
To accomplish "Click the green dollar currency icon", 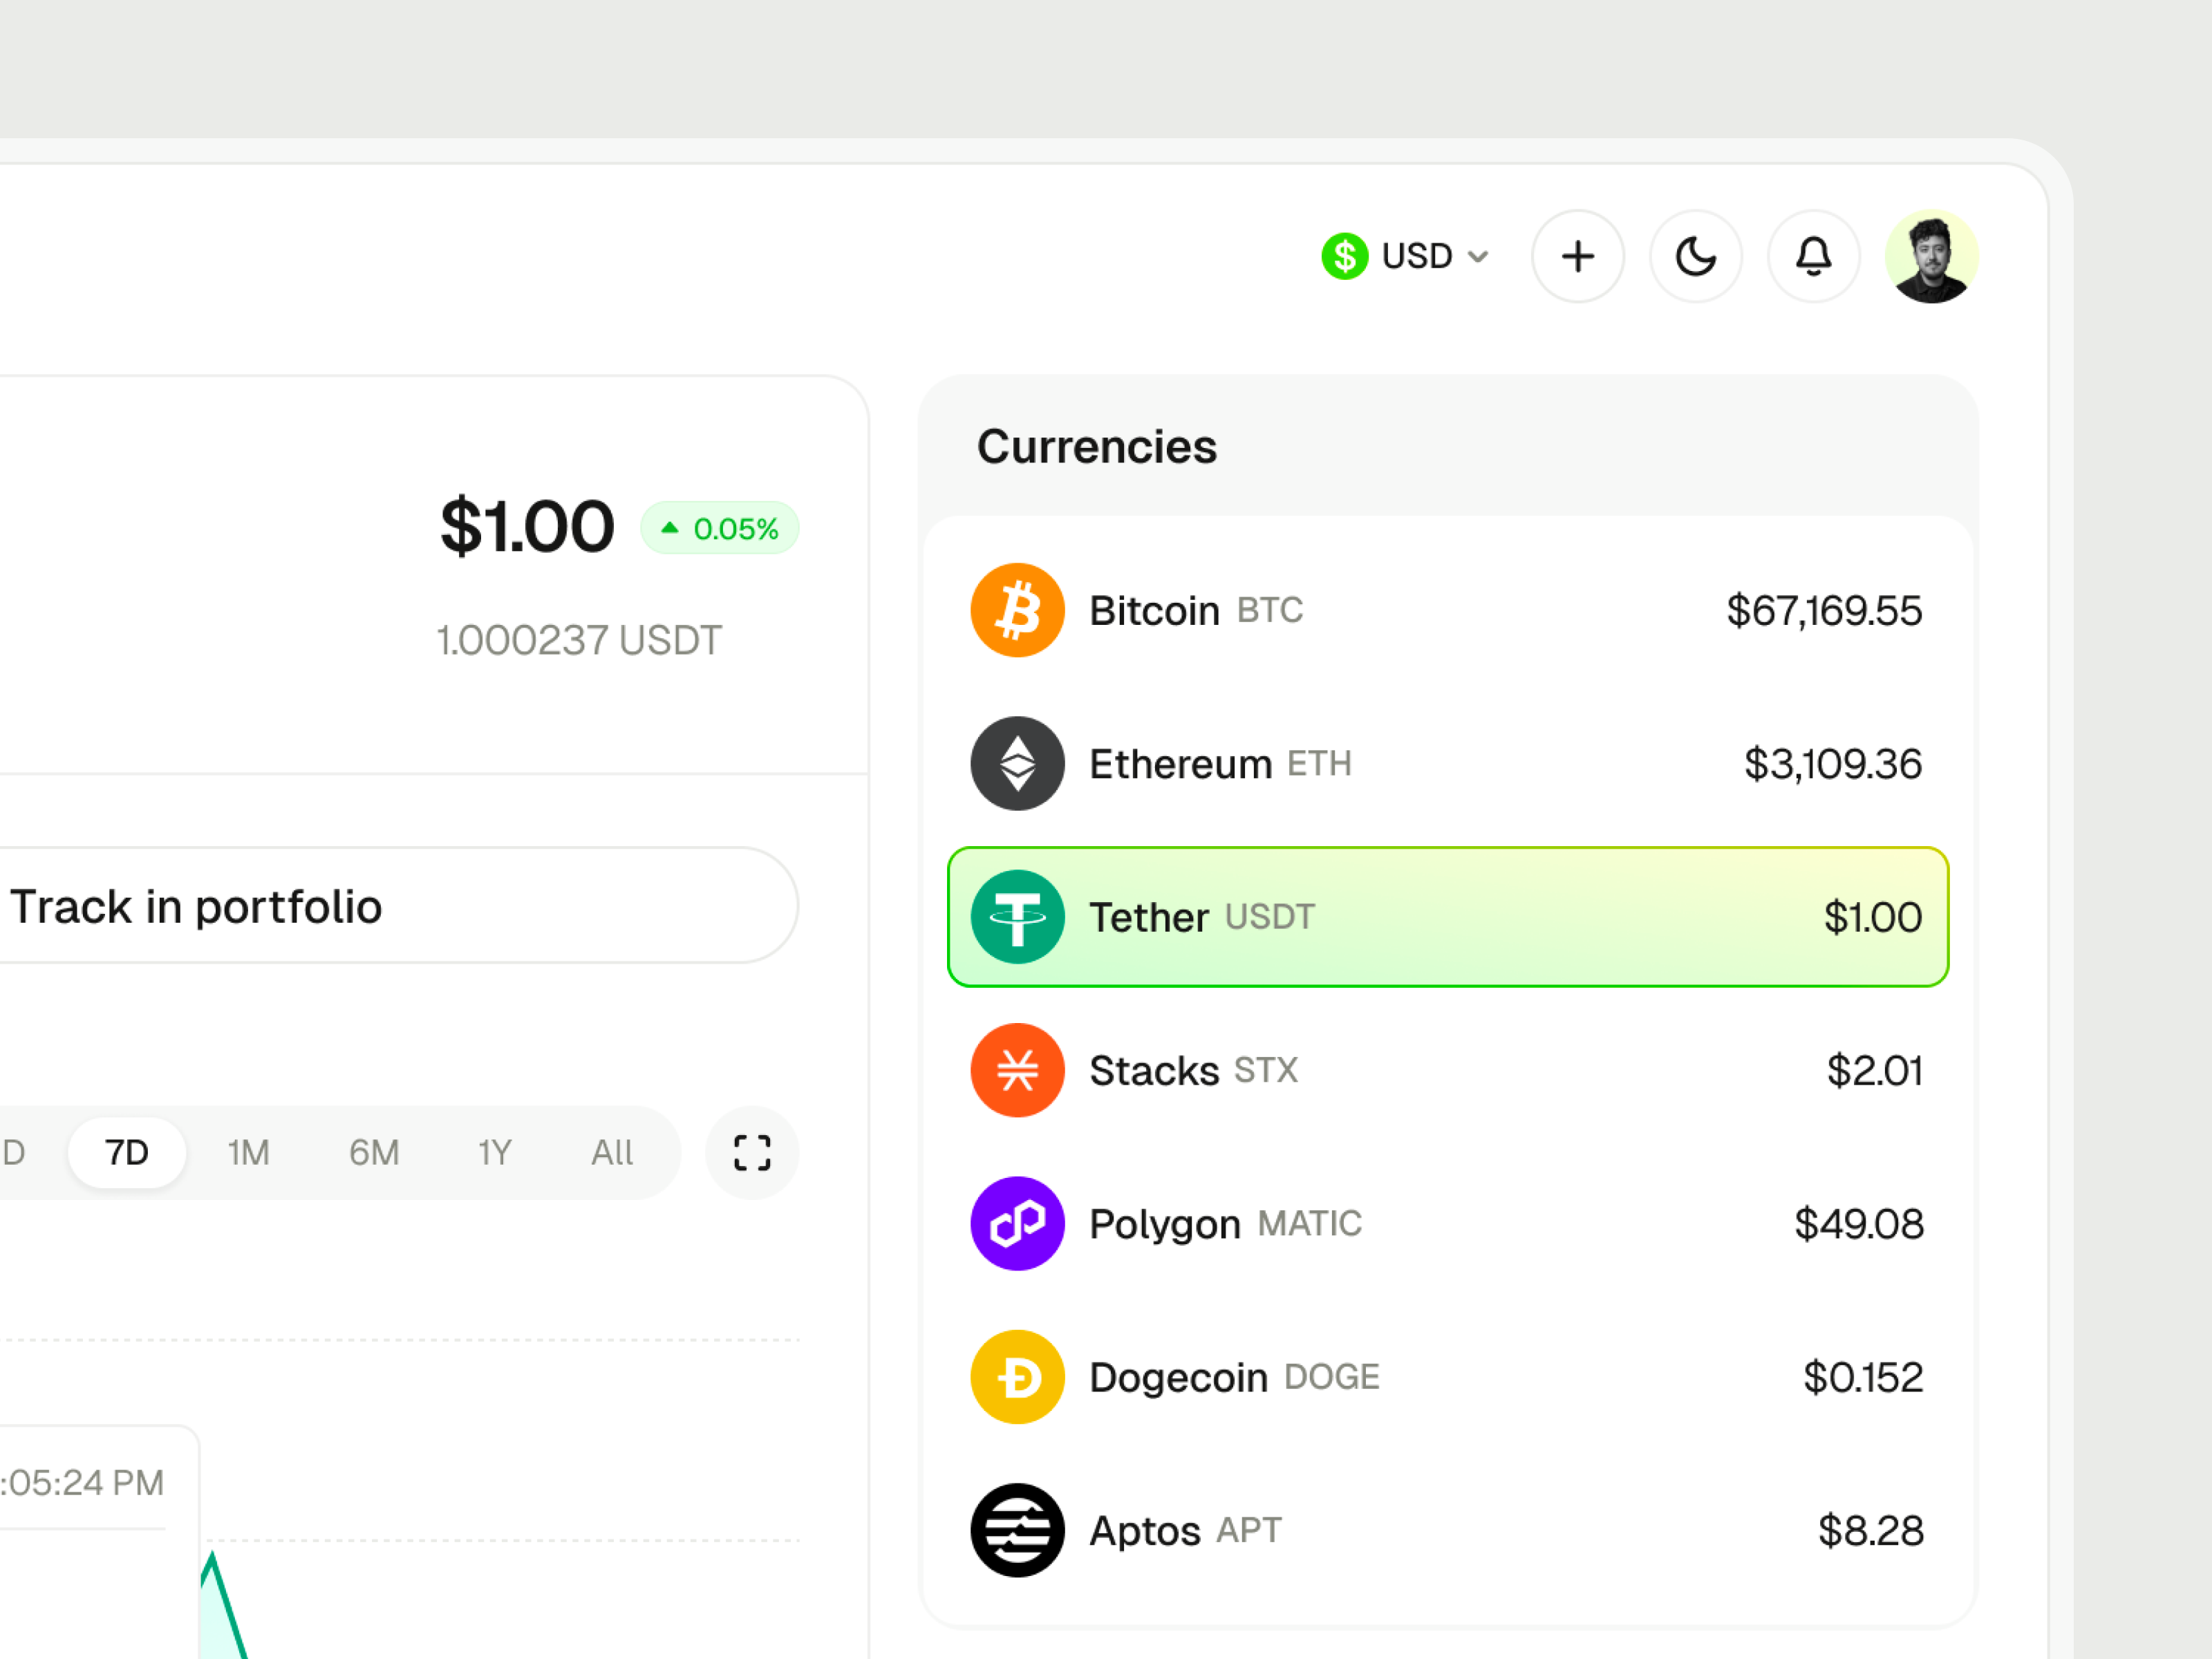I will point(1344,256).
